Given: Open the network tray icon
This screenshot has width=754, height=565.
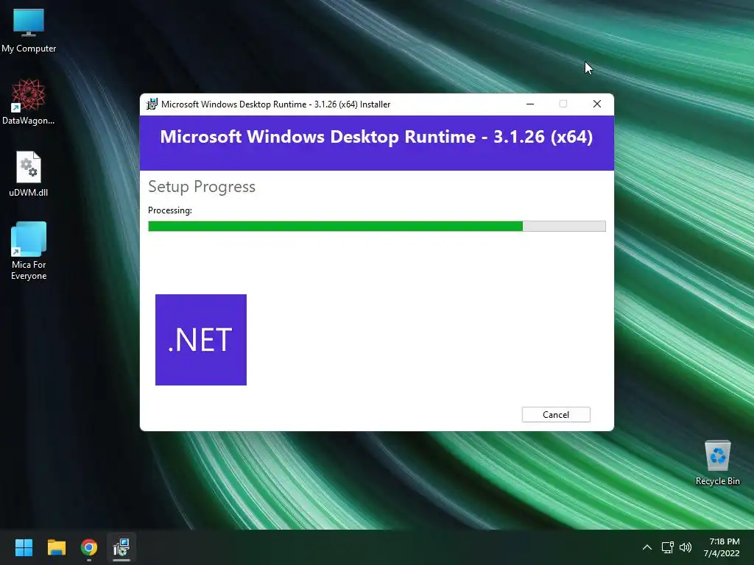Looking at the screenshot, I should click(x=667, y=547).
